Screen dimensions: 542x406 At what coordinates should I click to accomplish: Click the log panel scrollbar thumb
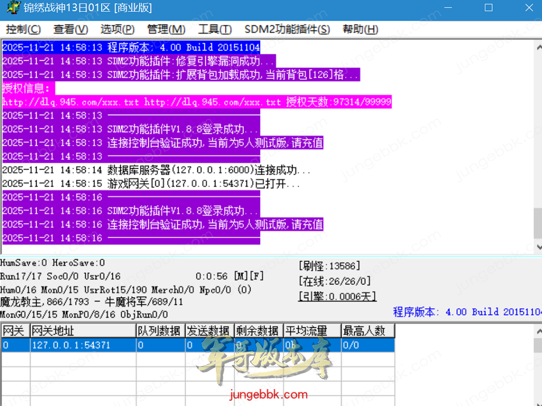pos(537,223)
